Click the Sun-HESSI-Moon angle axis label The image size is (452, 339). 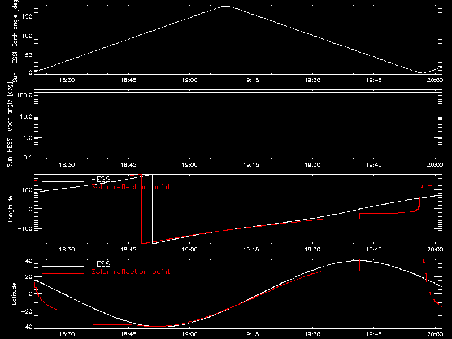pos(10,124)
